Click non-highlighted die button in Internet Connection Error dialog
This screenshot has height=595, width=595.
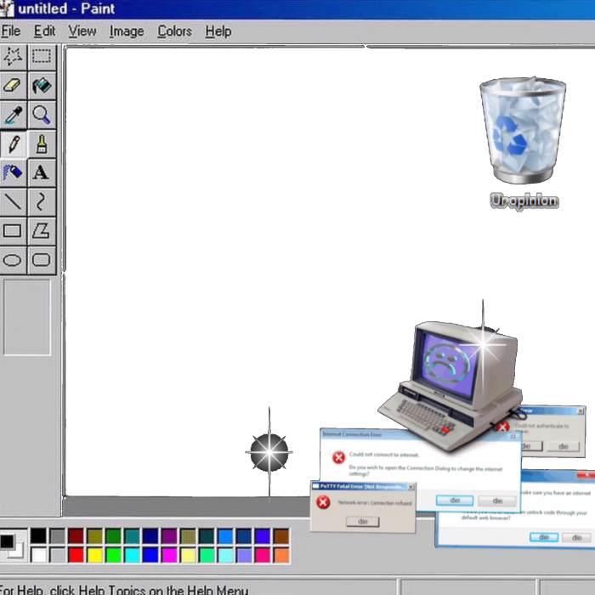[497, 501]
